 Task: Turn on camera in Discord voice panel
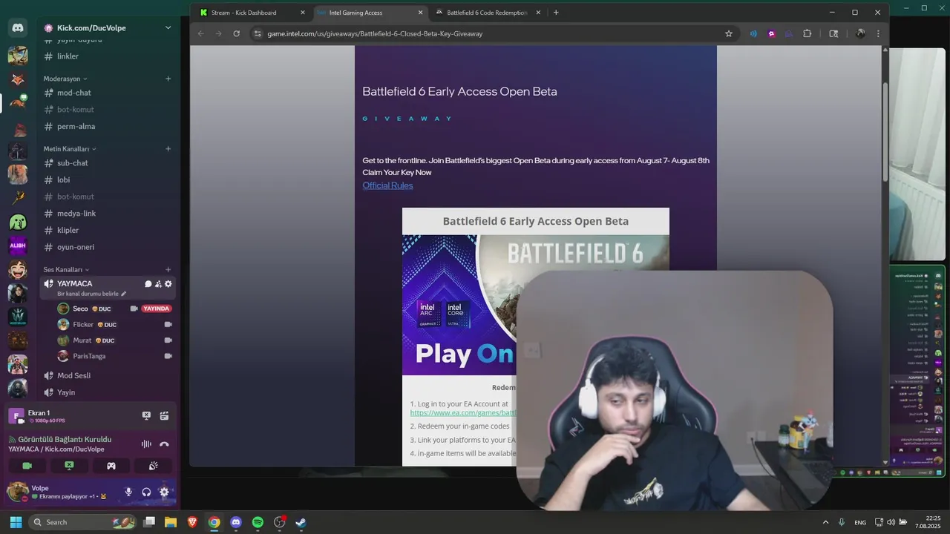tap(27, 466)
